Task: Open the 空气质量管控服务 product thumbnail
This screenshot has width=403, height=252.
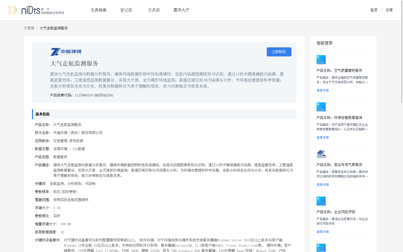Action: (321, 60)
